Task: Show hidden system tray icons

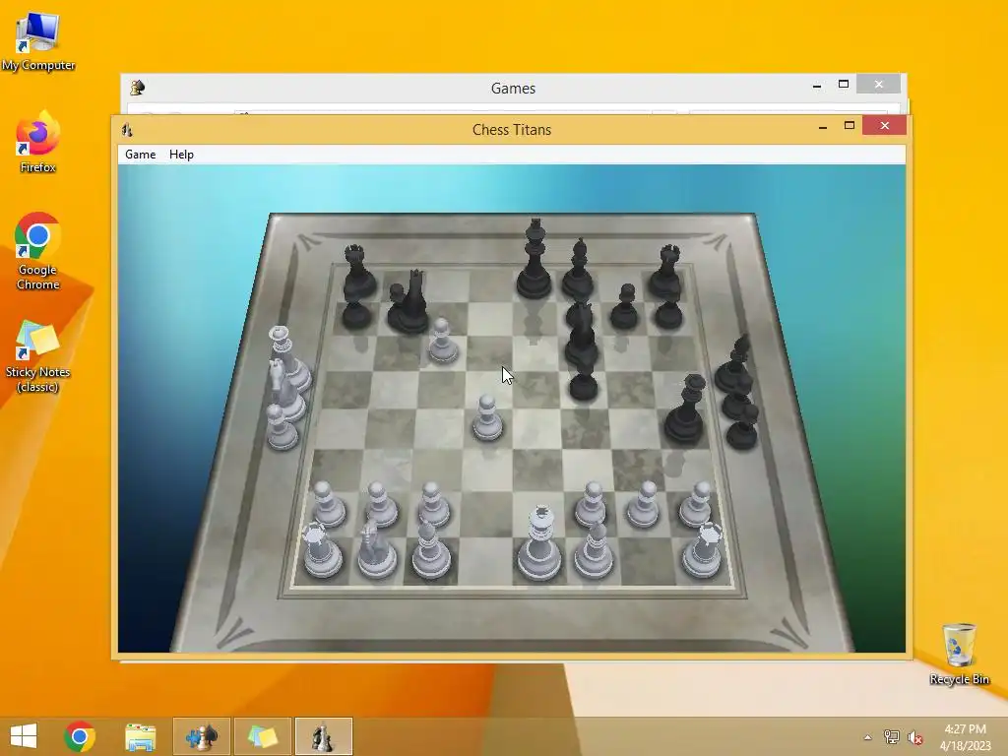Action: pos(867,737)
